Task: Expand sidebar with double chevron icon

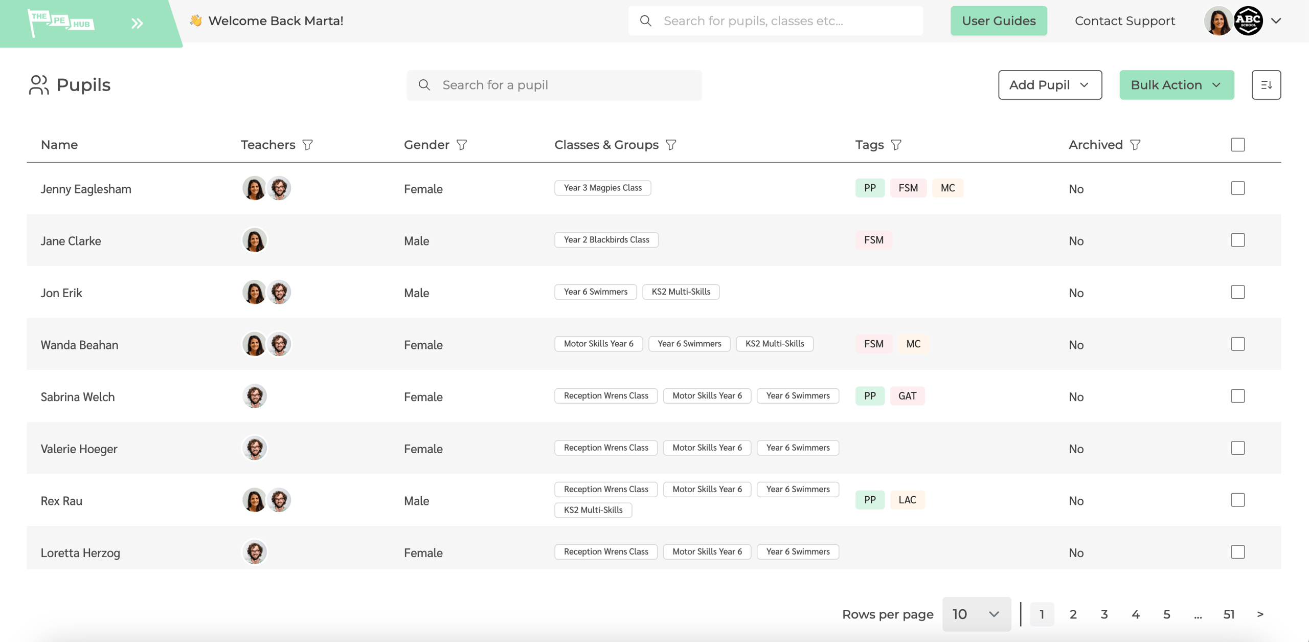Action: (x=137, y=23)
